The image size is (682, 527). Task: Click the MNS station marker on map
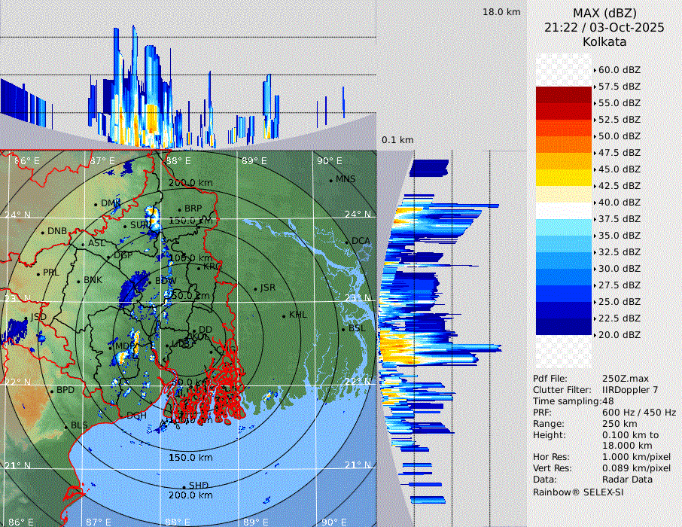click(x=330, y=180)
